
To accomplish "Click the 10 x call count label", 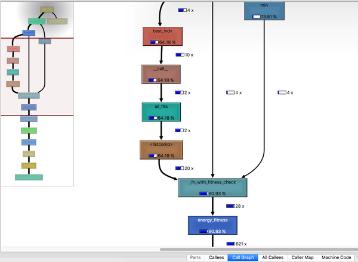I will (184, 55).
